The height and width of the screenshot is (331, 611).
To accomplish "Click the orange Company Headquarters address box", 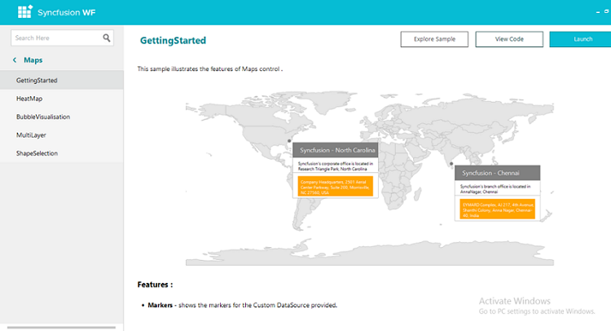I will pyautogui.click(x=336, y=186).
